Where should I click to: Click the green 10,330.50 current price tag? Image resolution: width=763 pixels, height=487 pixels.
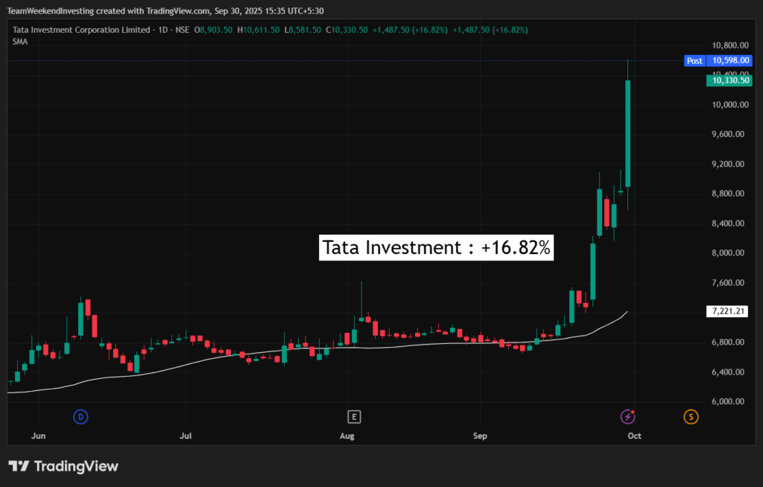[729, 80]
